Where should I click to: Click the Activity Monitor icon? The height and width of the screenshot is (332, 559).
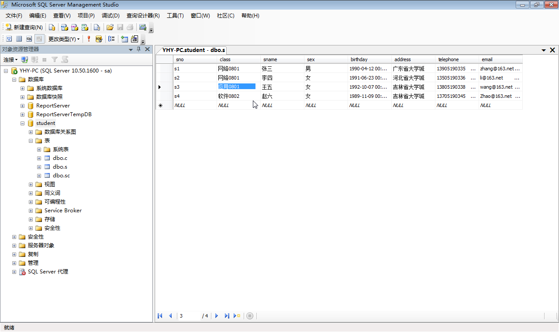pos(142,27)
